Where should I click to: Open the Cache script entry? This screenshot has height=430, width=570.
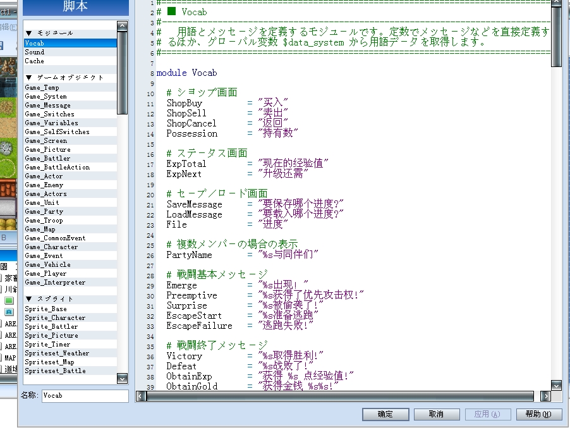71,61
